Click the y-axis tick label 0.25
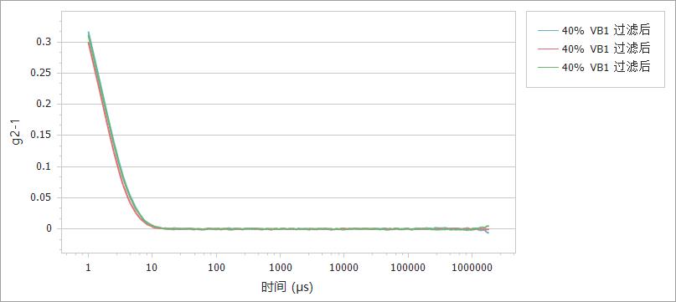 pyautogui.click(x=41, y=74)
